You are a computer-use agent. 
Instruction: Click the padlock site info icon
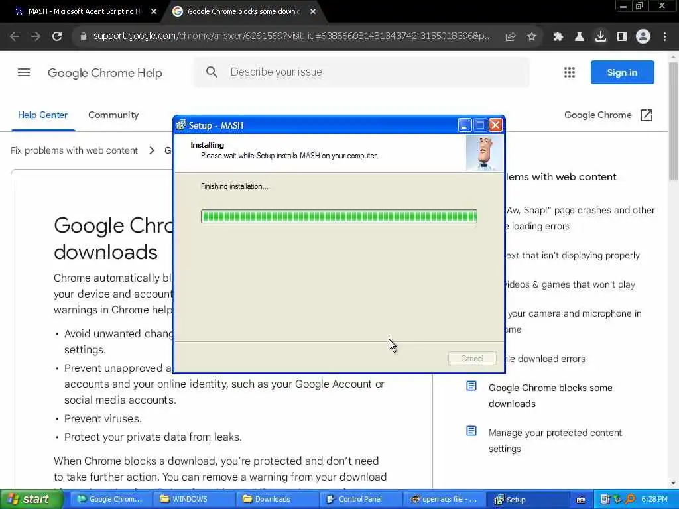coord(84,37)
